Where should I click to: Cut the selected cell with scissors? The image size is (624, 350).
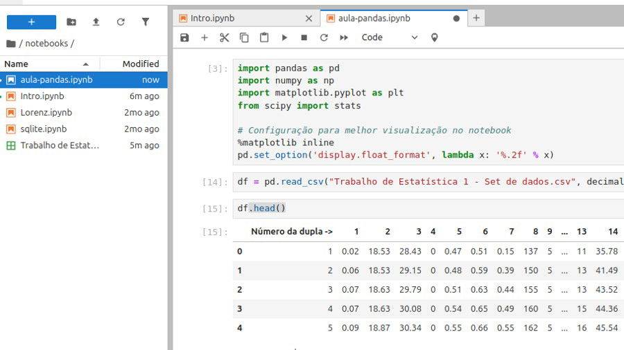[225, 38]
